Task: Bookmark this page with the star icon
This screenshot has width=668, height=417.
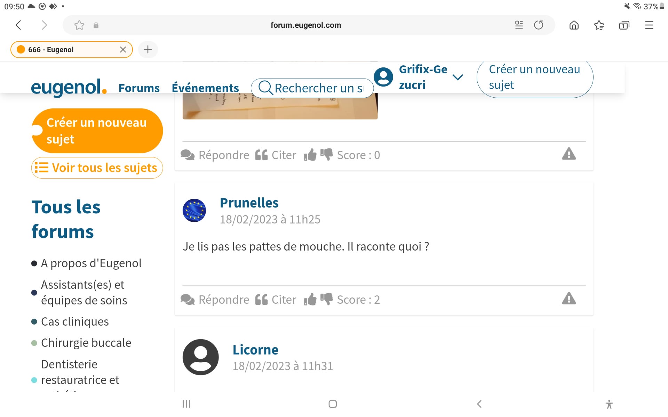Action: tap(79, 25)
